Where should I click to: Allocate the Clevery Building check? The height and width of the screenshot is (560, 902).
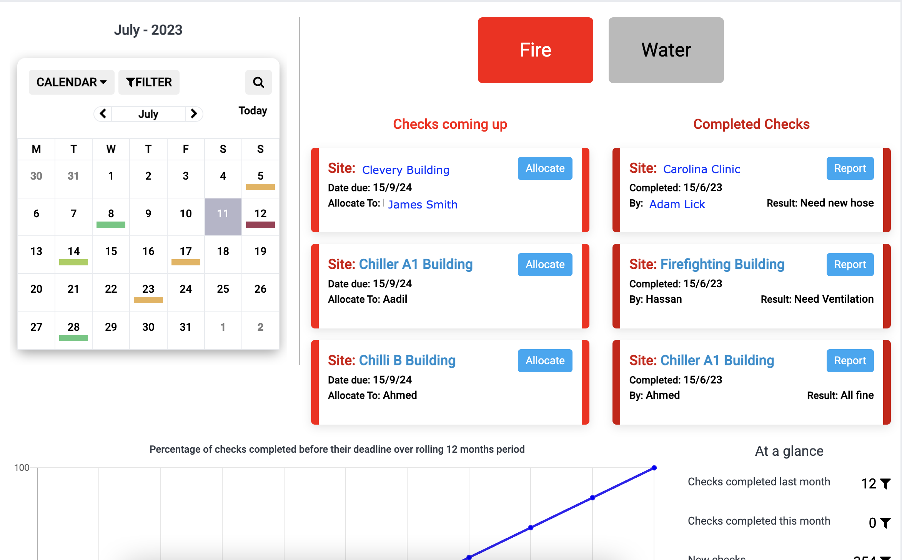[x=545, y=168]
